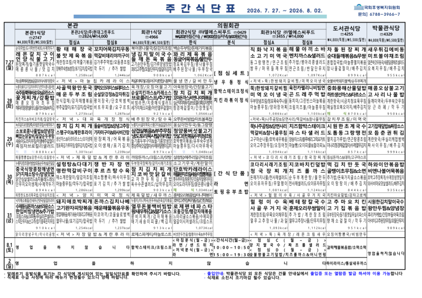Click the [간식단품] label
The width and height of the screenshot is (422, 298).
[x=231, y=174]
